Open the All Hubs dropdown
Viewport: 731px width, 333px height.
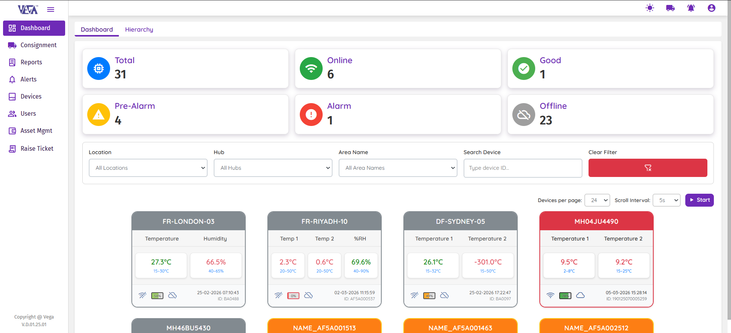(273, 168)
